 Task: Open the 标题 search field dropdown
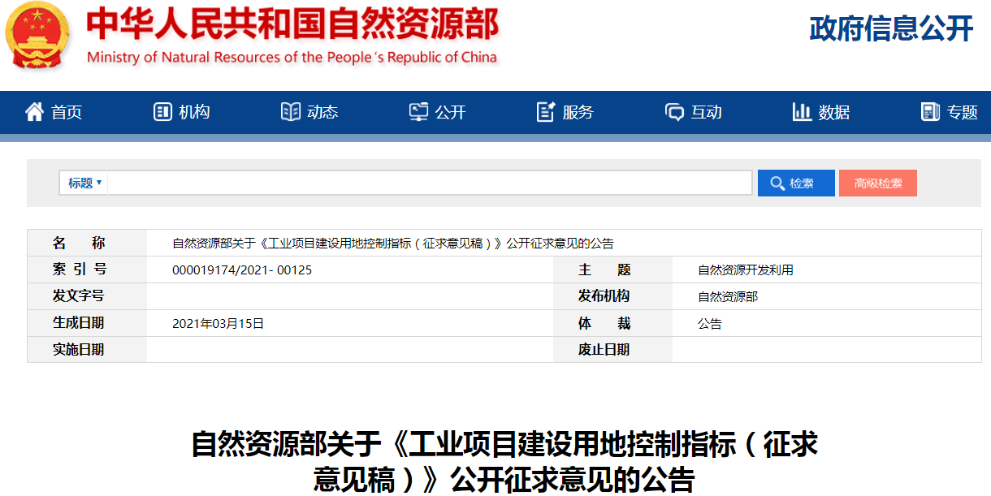point(84,183)
